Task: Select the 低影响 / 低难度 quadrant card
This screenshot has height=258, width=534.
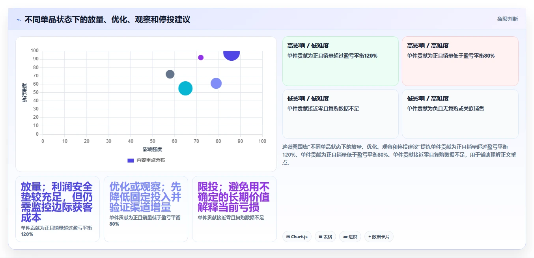Action: click(340, 114)
